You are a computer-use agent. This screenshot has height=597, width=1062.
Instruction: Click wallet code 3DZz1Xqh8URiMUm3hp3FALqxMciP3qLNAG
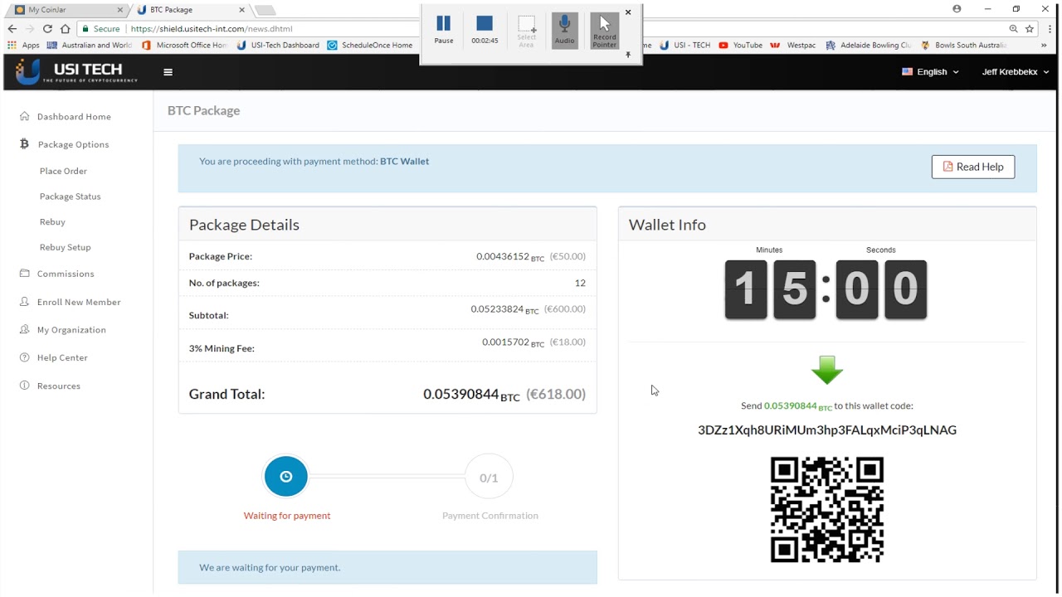827,430
